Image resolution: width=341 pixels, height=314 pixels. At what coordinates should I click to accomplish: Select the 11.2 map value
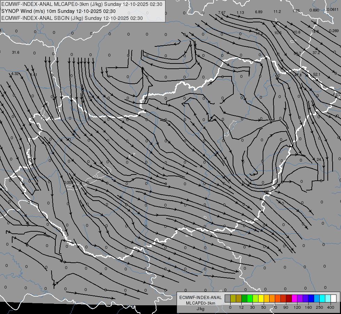point(277,12)
